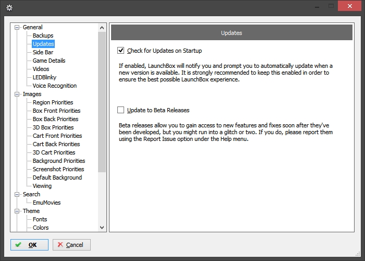
Task: Open the Fonts theme settings
Action: pyautogui.click(x=40, y=219)
